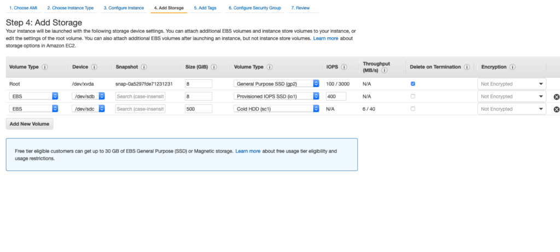The image size is (560, 252).
Task: Open Learn more link about free usage tier
Action: click(248, 151)
